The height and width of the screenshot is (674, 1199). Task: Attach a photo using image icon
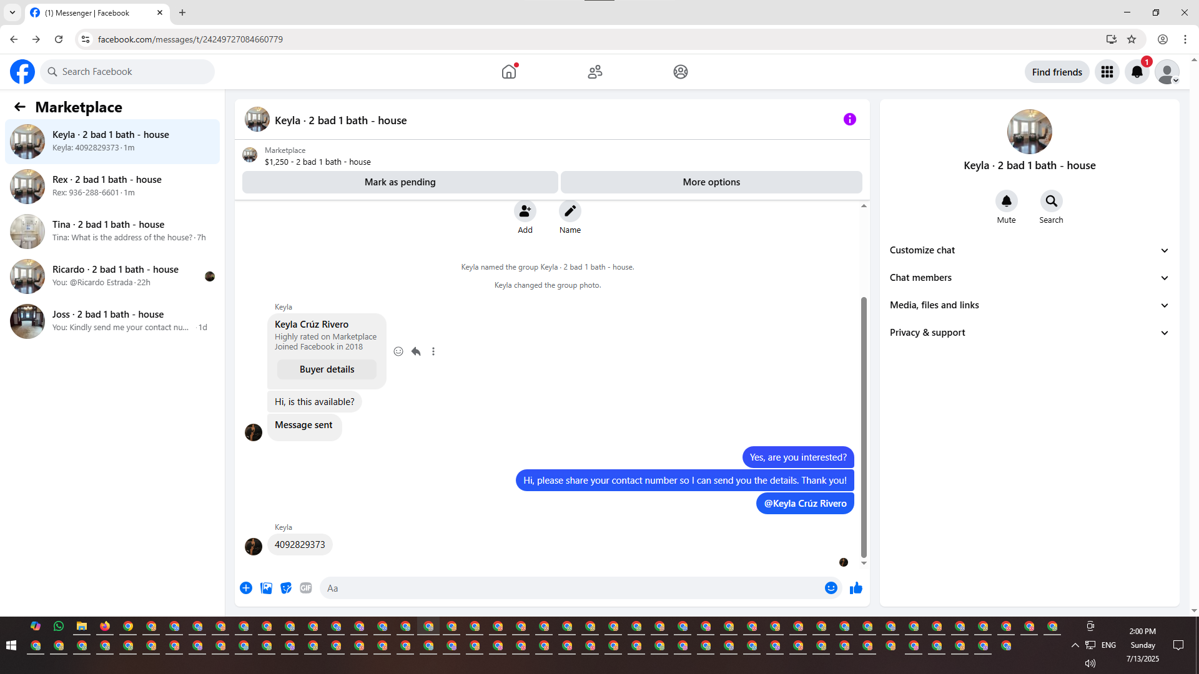point(266,588)
